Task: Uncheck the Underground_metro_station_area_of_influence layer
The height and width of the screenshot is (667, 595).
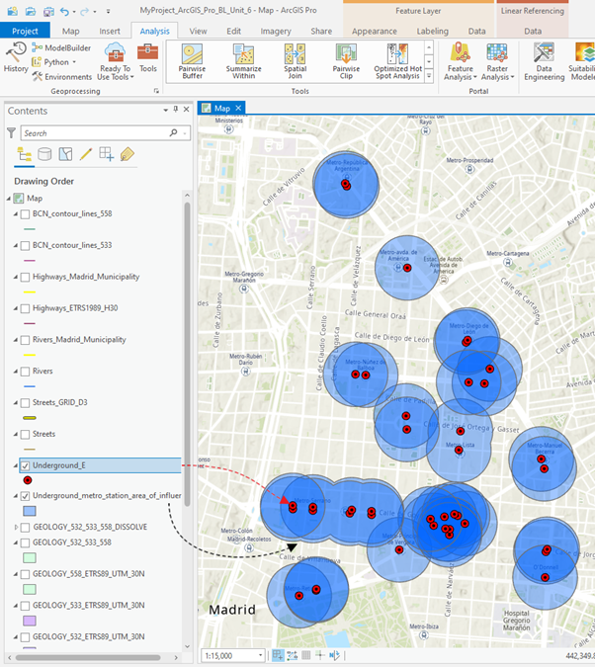Action: click(25, 496)
